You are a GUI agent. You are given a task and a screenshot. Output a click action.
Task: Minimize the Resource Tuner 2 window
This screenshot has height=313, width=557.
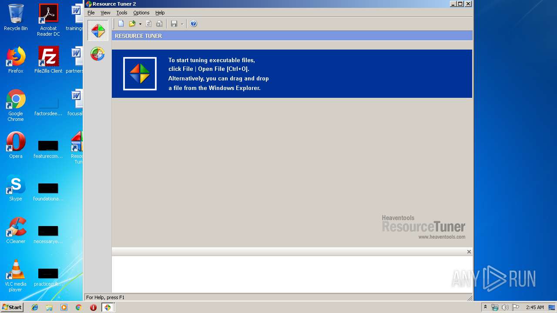(x=453, y=4)
